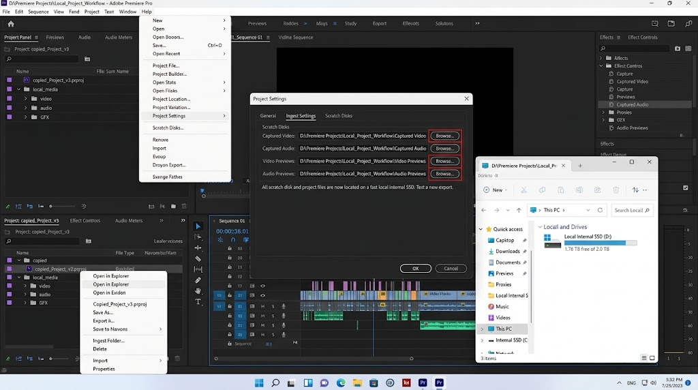This screenshot has height=390, width=698.
Task: Click the Explorer Up arrow
Action: pyautogui.click(x=519, y=210)
